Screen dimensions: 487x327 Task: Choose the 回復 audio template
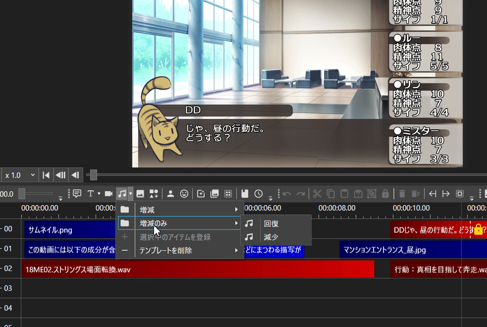pos(276,223)
